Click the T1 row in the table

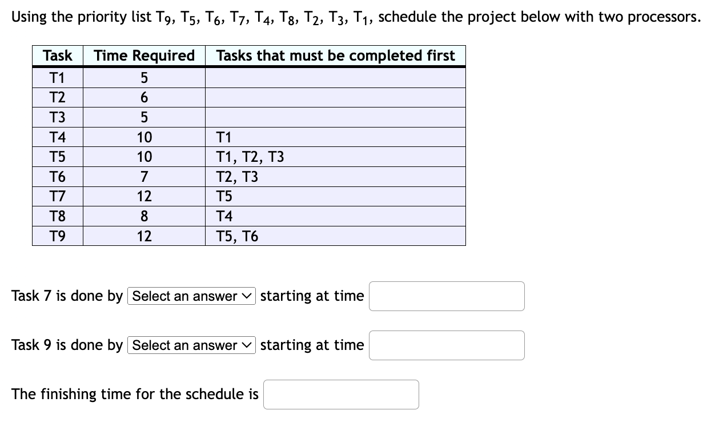point(57,77)
